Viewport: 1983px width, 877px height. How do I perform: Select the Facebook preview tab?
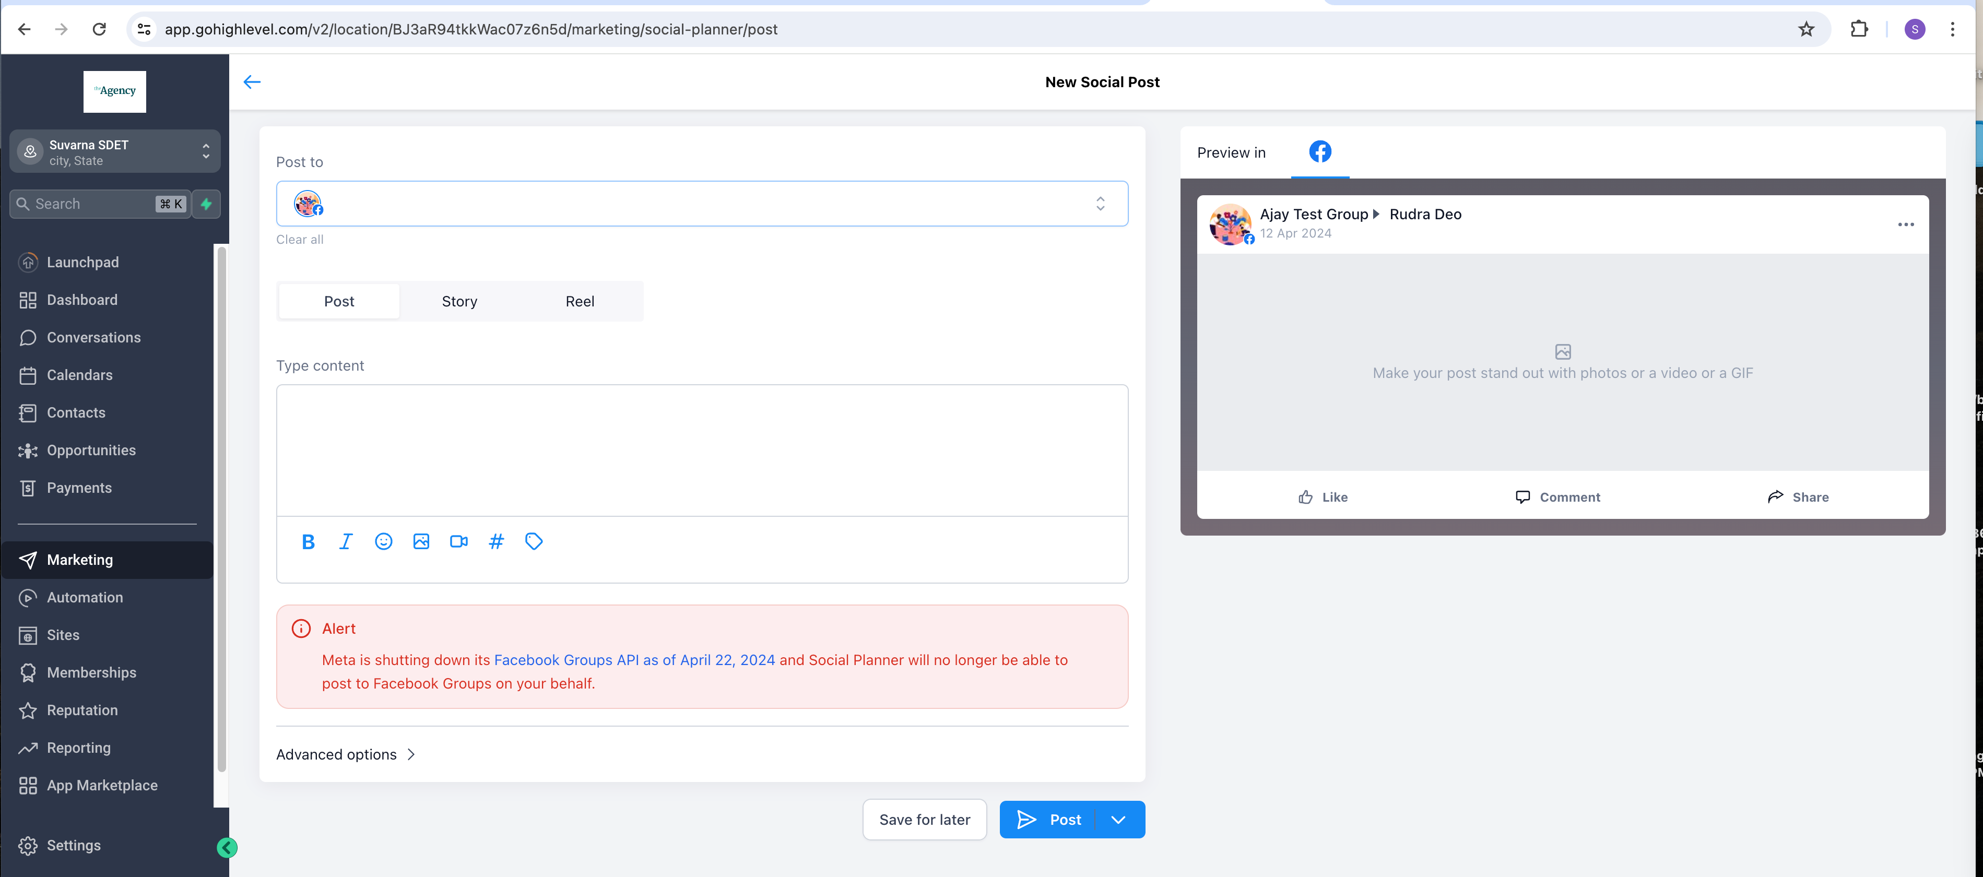pyautogui.click(x=1319, y=152)
